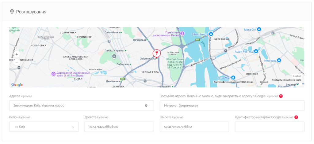Click Сообщить об ошибке на карте link
This screenshot has width=314, height=144.
[x=286, y=80]
